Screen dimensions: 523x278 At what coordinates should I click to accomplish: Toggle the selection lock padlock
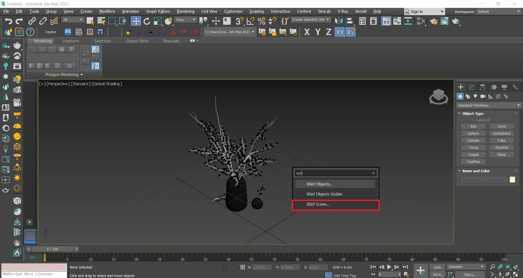tap(234, 267)
